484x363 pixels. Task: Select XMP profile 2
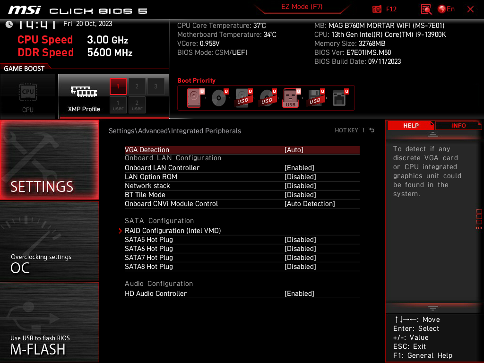pos(137,86)
